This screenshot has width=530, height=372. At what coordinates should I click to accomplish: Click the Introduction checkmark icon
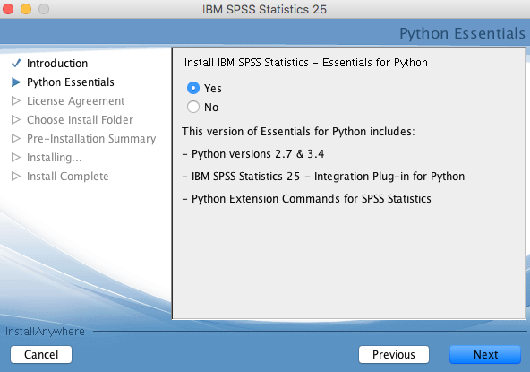tap(16, 64)
